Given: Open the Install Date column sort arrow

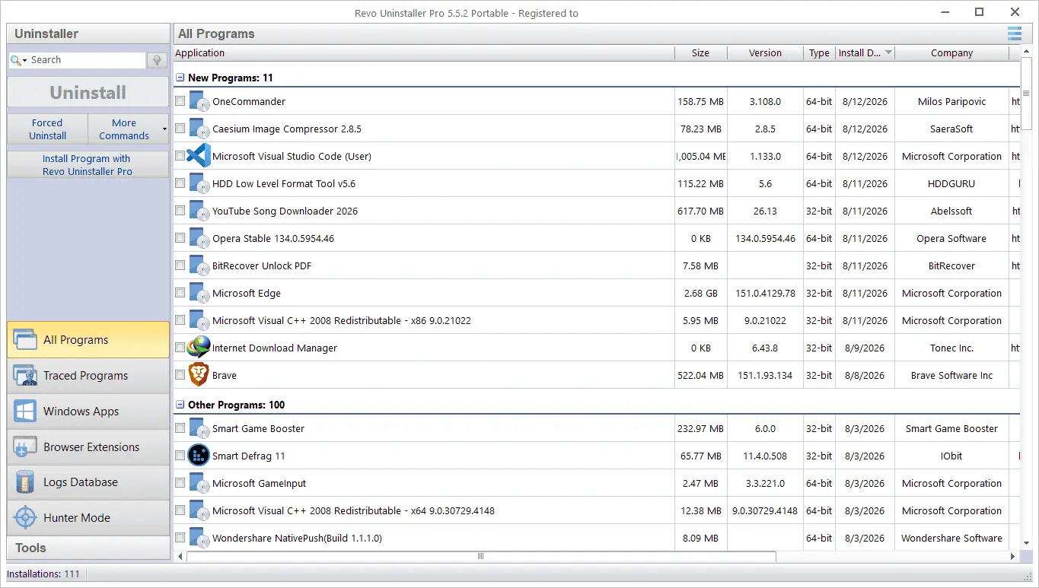Looking at the screenshot, I should [x=888, y=53].
